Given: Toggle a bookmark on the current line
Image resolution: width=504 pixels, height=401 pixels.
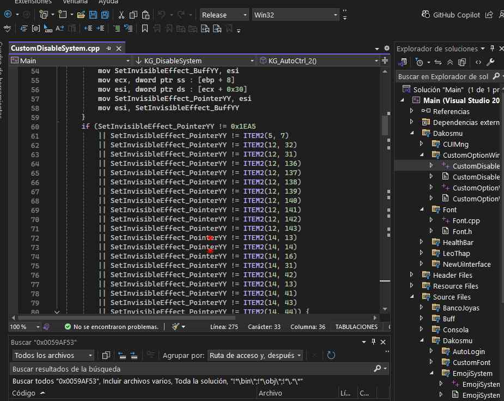Looking at the screenshot, I should 145,28.
